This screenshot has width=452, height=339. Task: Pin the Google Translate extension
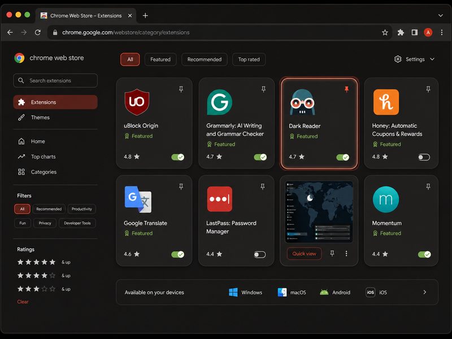coord(181,186)
